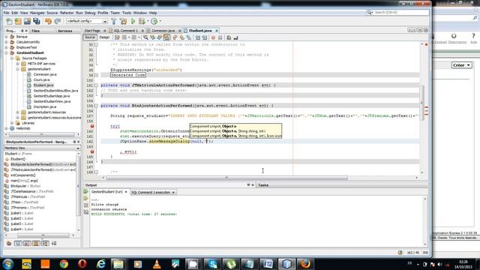Click the Search field at top right

click(401, 13)
